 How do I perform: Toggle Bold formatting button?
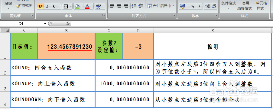tap(41, 6)
